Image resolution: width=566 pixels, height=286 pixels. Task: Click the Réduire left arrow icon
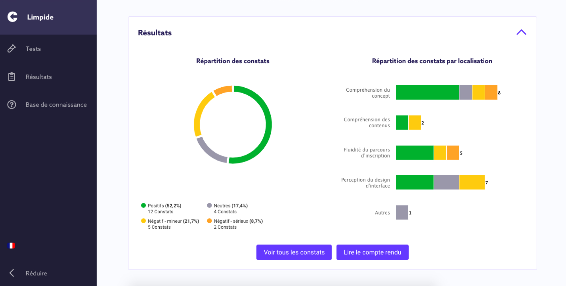pyautogui.click(x=12, y=273)
